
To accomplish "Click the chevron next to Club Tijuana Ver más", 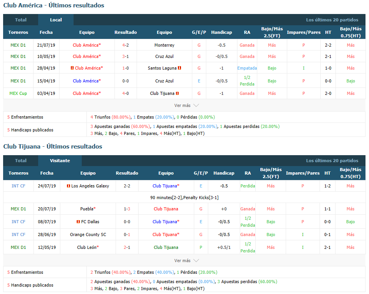I will click(x=196, y=261).
